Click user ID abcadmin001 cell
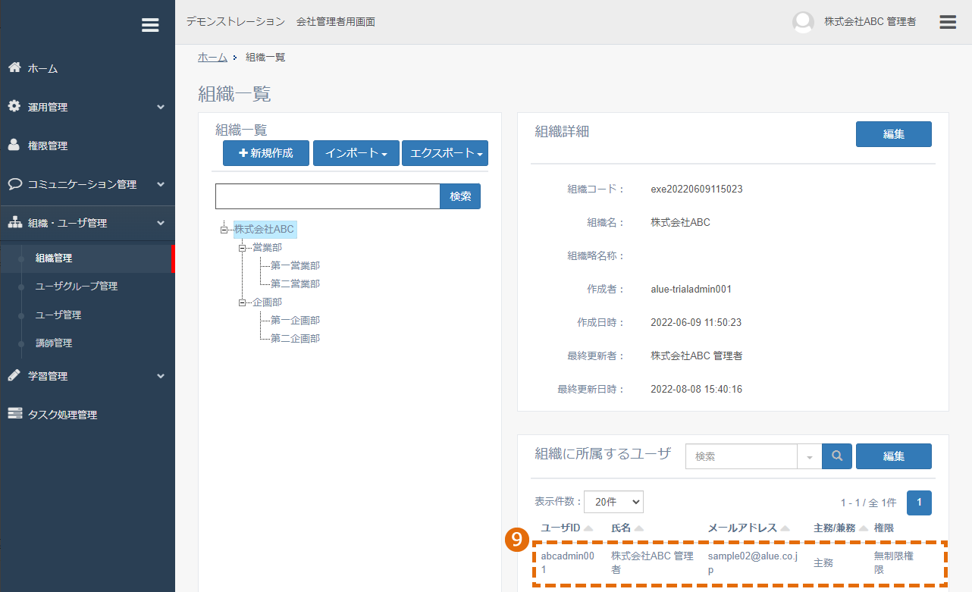Screen dimensions: 972x592 click(x=568, y=563)
